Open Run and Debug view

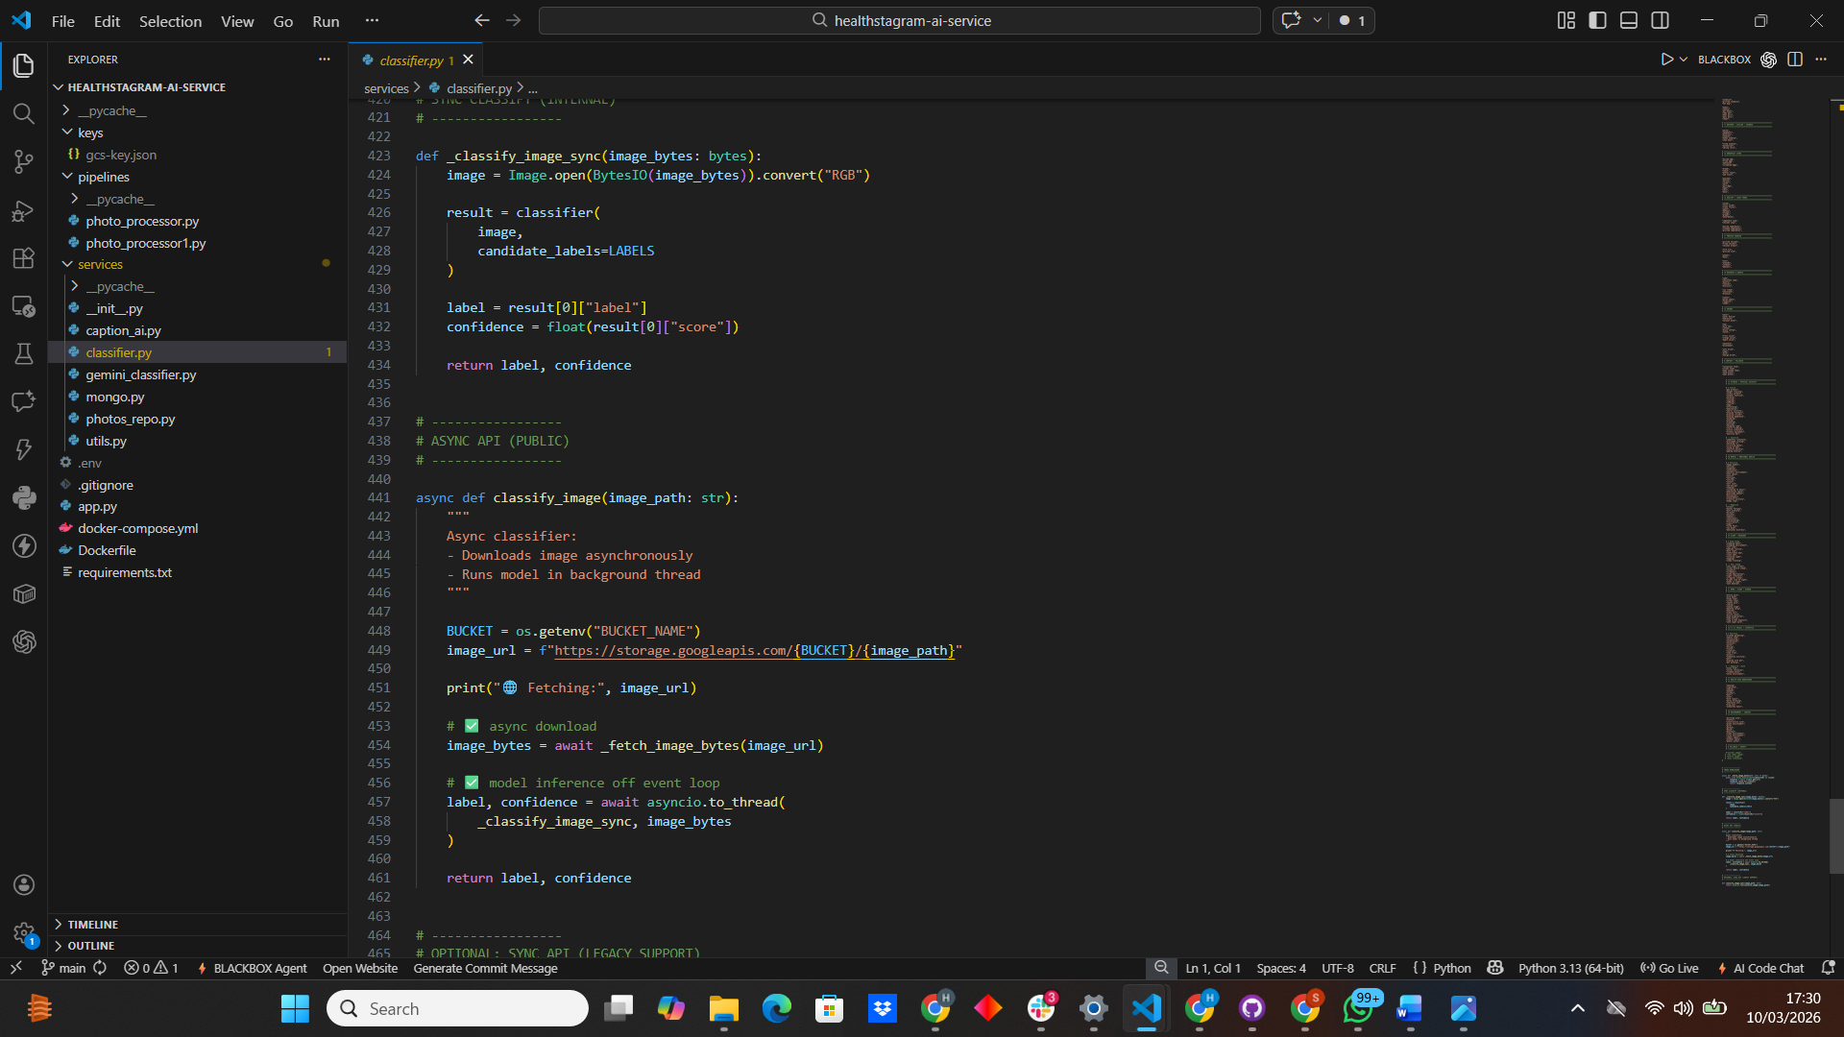pyautogui.click(x=24, y=210)
